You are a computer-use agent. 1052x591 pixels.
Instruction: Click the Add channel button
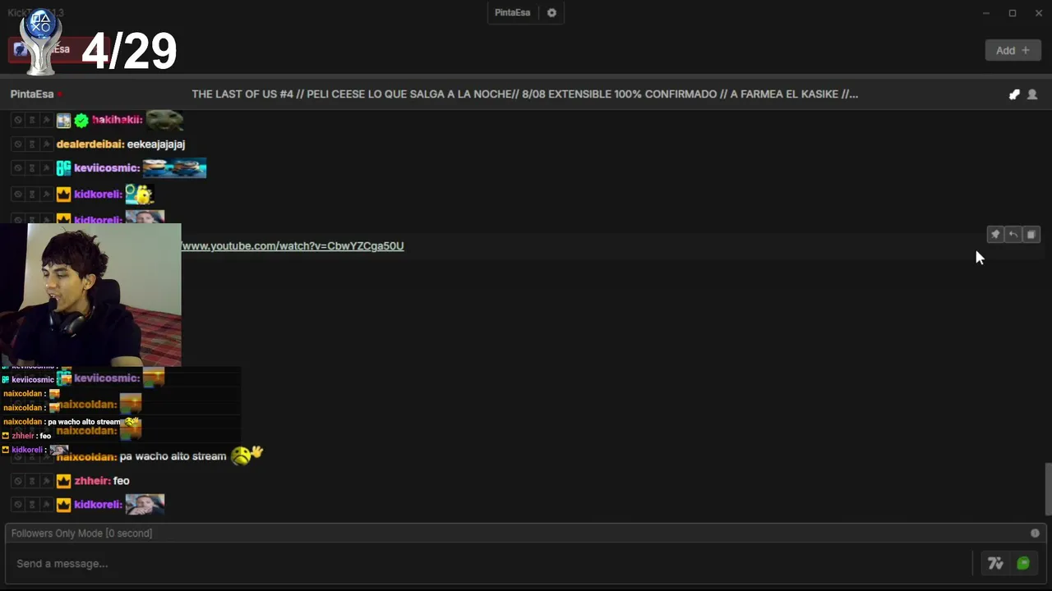1013,50
